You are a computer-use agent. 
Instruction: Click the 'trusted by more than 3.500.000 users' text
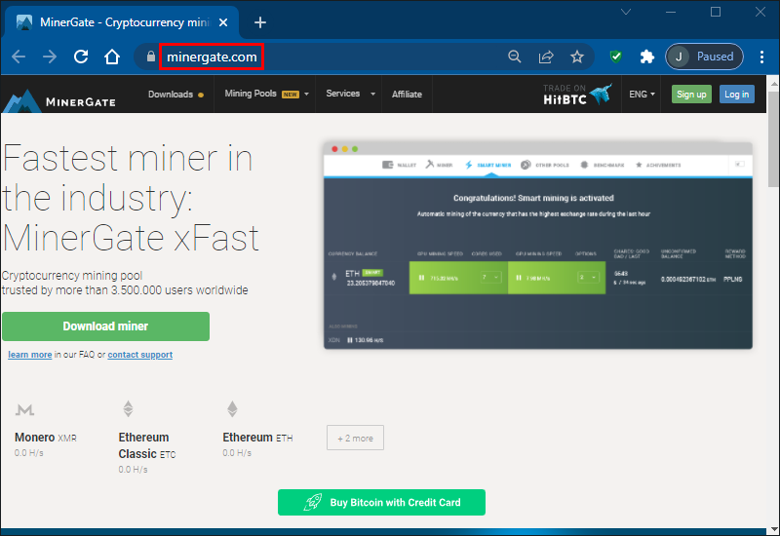click(x=125, y=289)
